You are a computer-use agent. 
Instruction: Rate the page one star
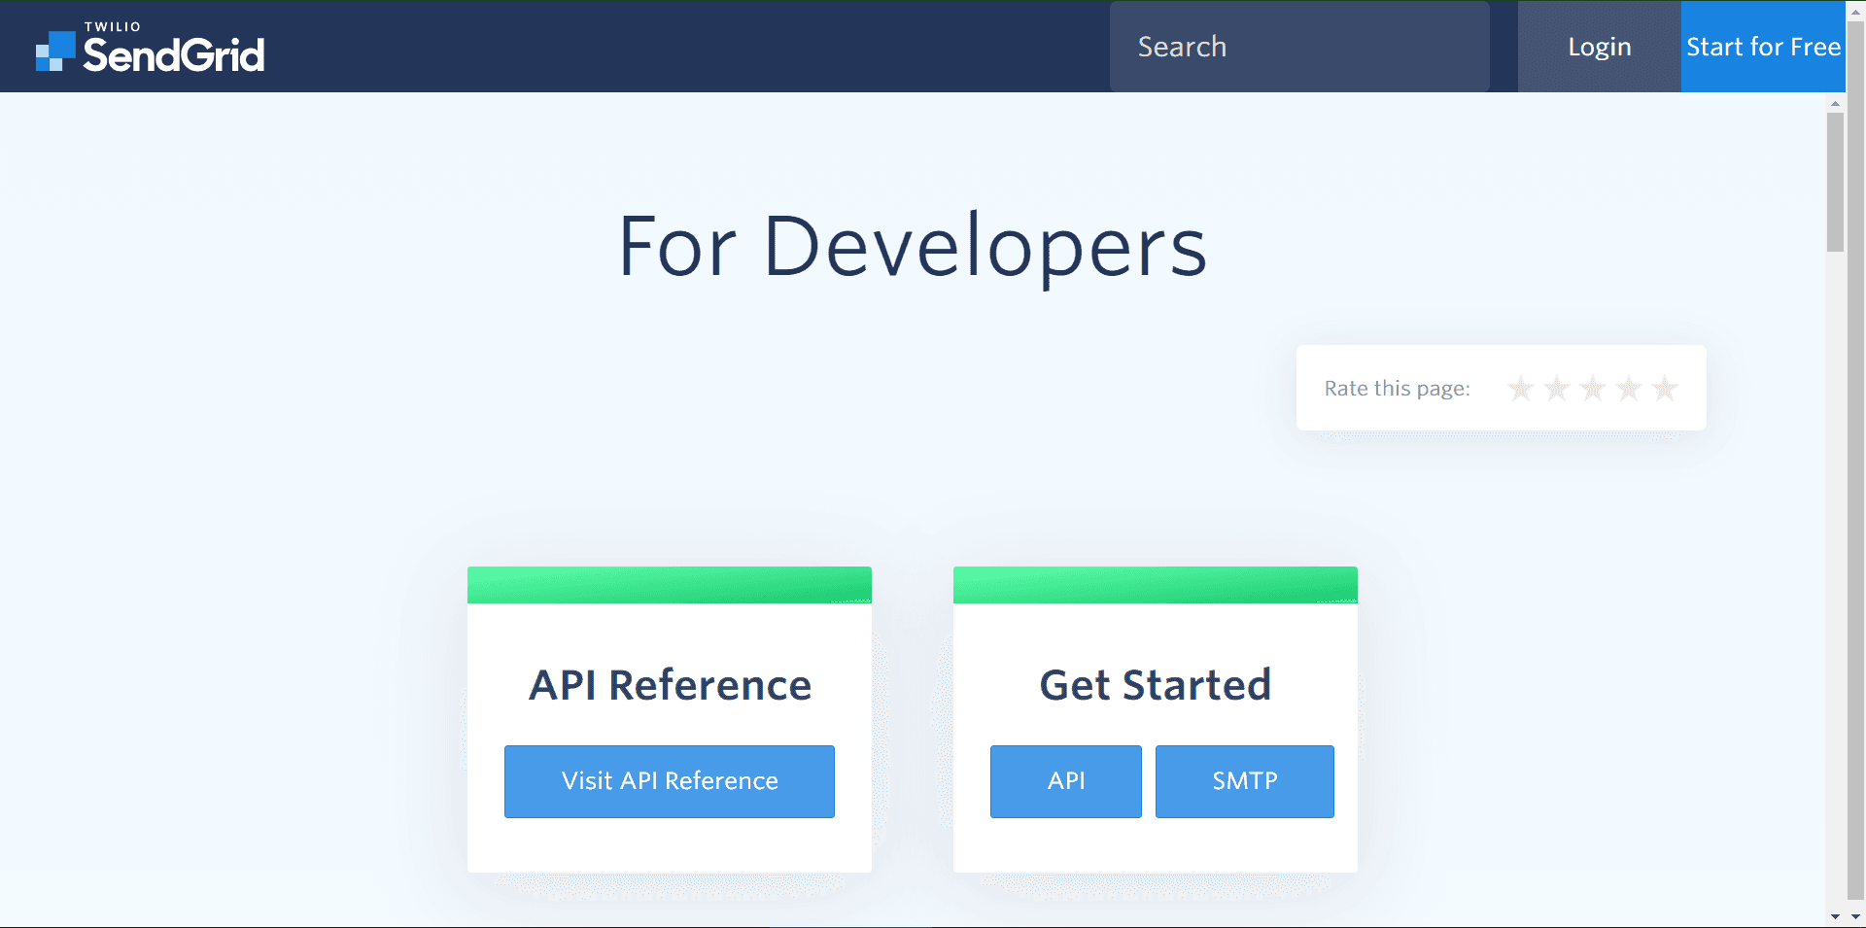pos(1521,388)
